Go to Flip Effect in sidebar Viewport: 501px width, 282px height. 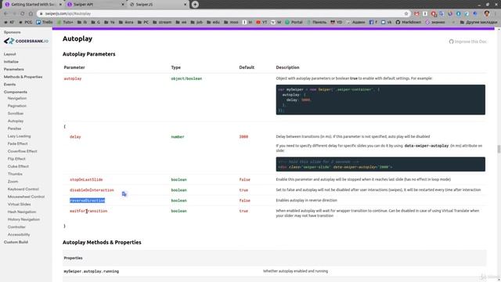click(16, 159)
